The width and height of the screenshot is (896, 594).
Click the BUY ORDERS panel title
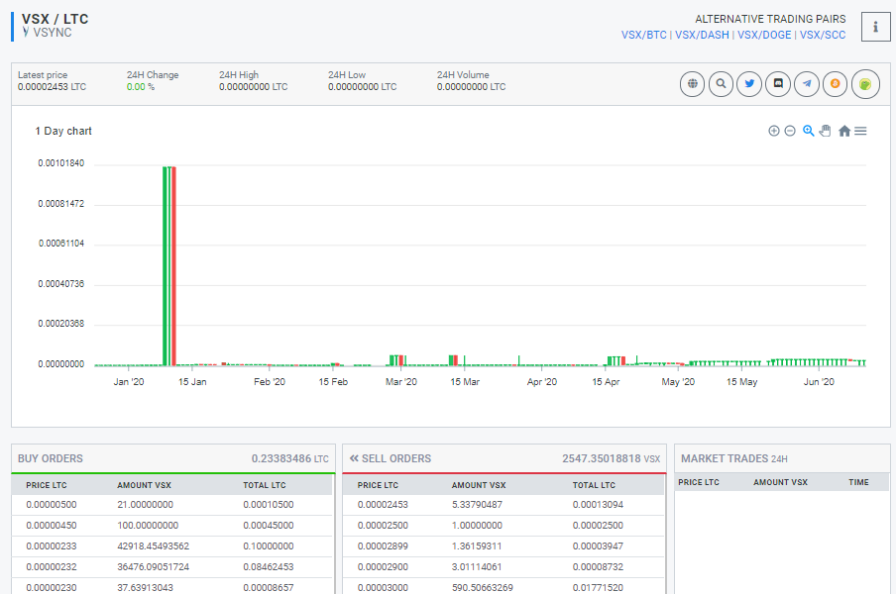[51, 458]
